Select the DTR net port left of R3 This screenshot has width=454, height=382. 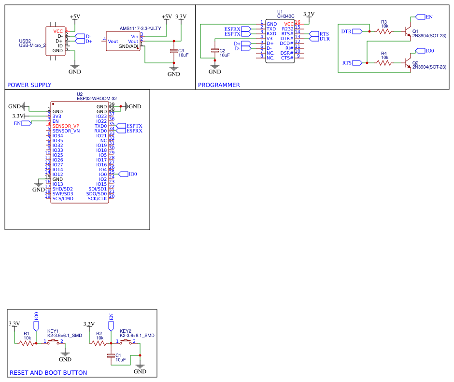pos(352,31)
